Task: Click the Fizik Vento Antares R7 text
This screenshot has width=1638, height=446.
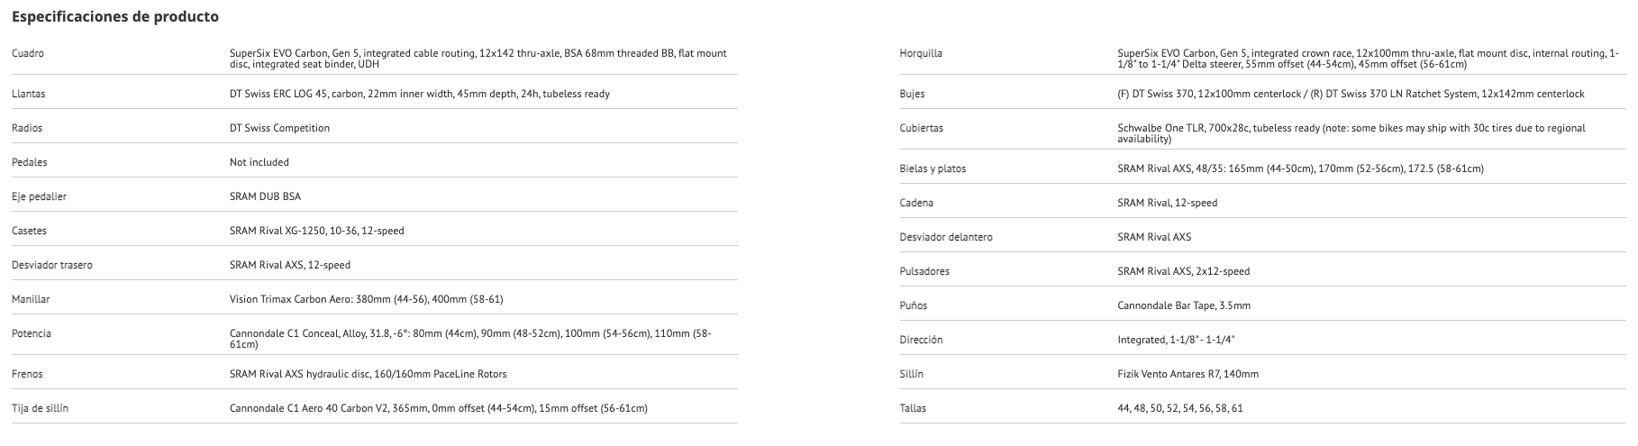Action: tap(1188, 374)
